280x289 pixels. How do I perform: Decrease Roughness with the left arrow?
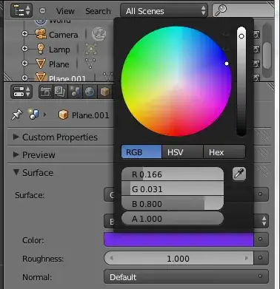pyautogui.click(x=111, y=258)
